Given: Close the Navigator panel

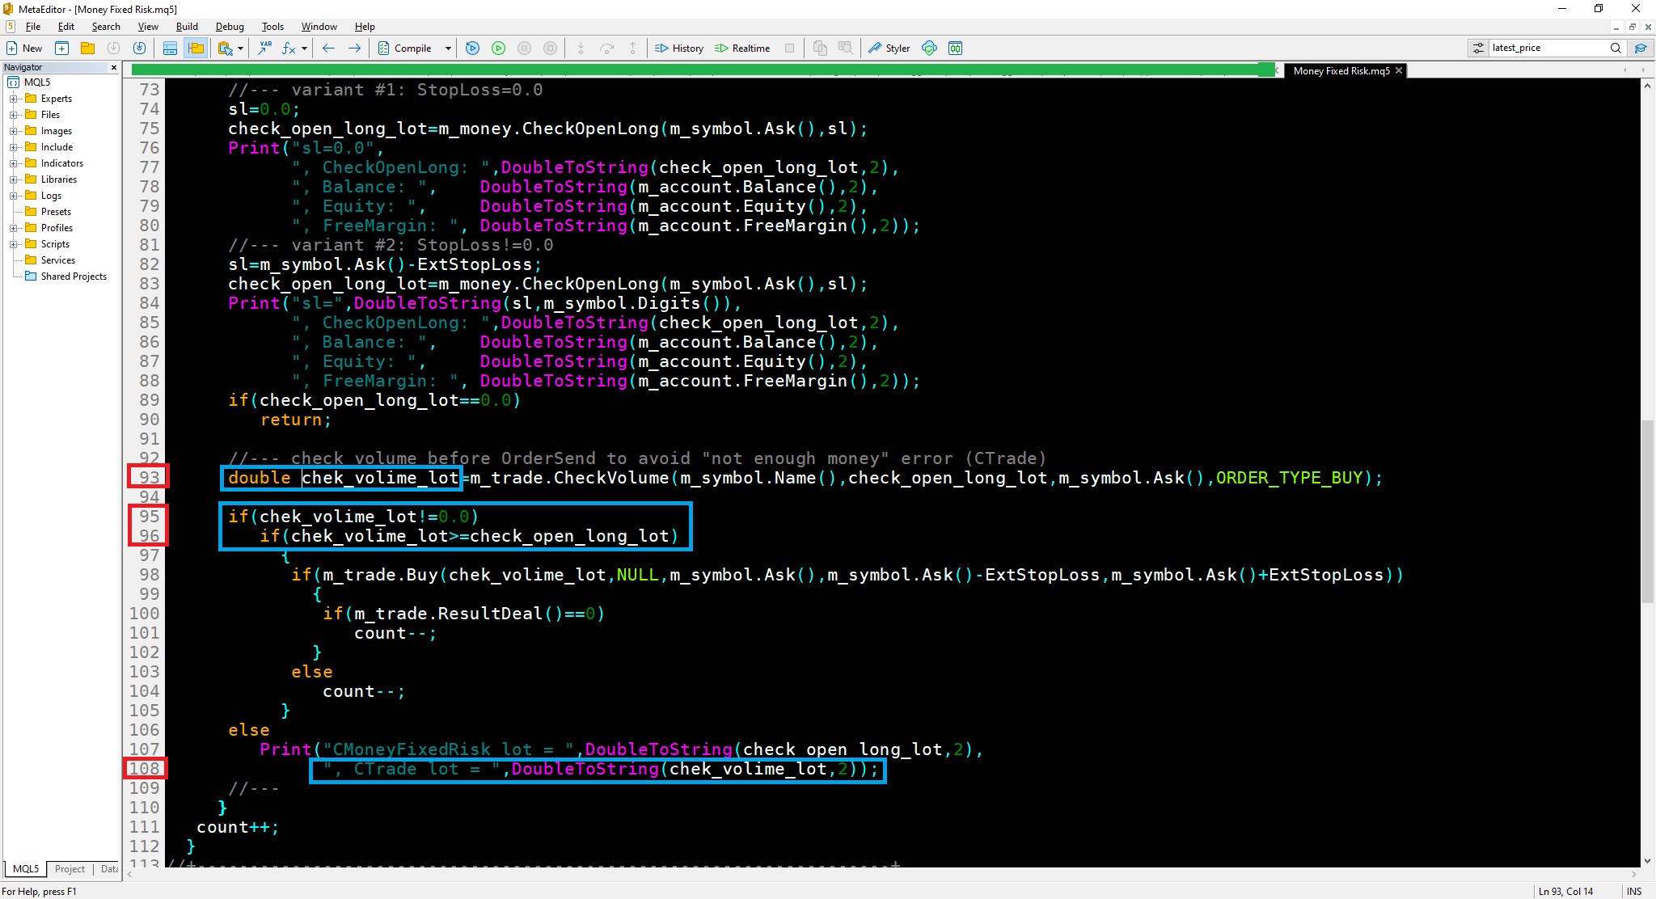Looking at the screenshot, I should pyautogui.click(x=114, y=67).
